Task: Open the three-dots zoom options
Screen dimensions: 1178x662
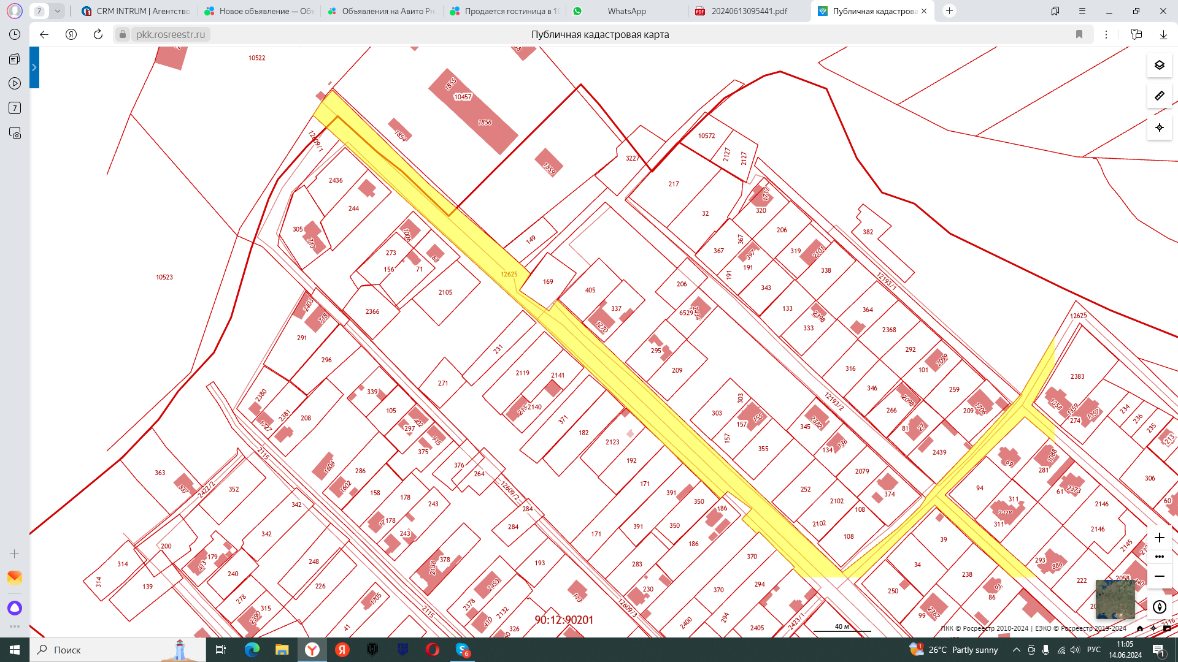Action: click(x=1159, y=557)
